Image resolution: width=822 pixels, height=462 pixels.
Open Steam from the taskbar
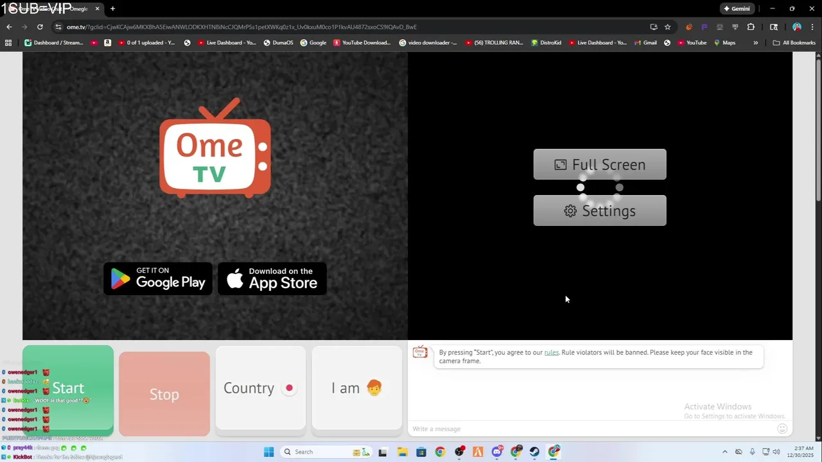(534, 452)
